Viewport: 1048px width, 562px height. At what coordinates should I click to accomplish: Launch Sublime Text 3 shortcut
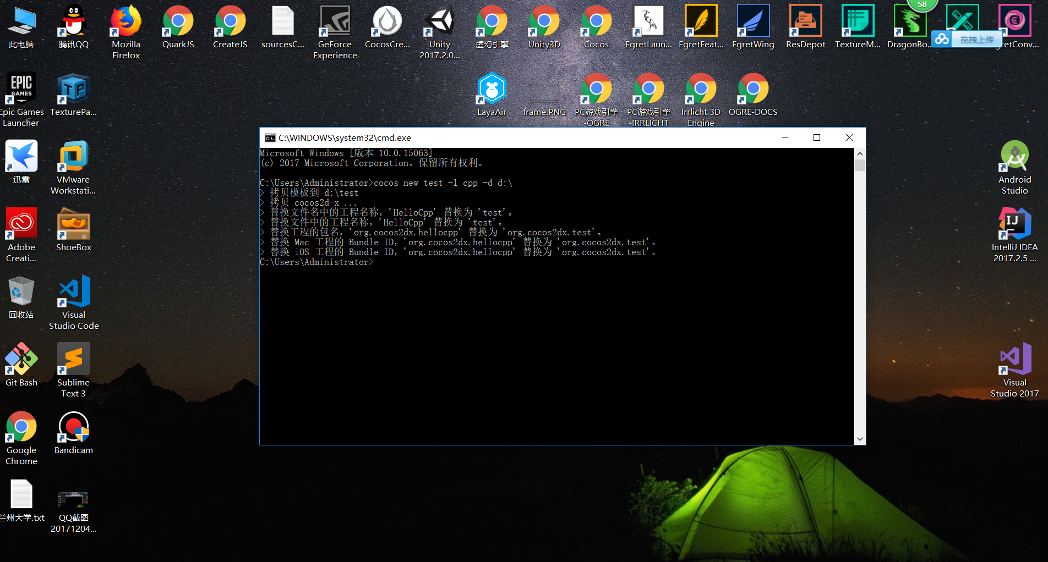pyautogui.click(x=74, y=371)
